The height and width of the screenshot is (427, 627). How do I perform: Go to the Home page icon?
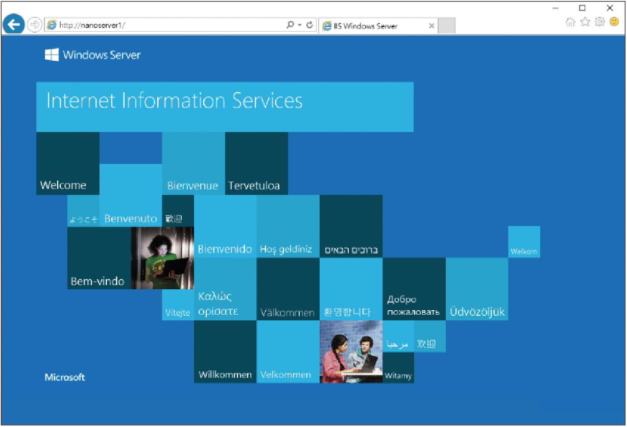pyautogui.click(x=571, y=21)
